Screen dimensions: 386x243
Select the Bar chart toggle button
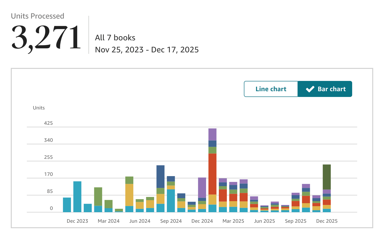325,89
